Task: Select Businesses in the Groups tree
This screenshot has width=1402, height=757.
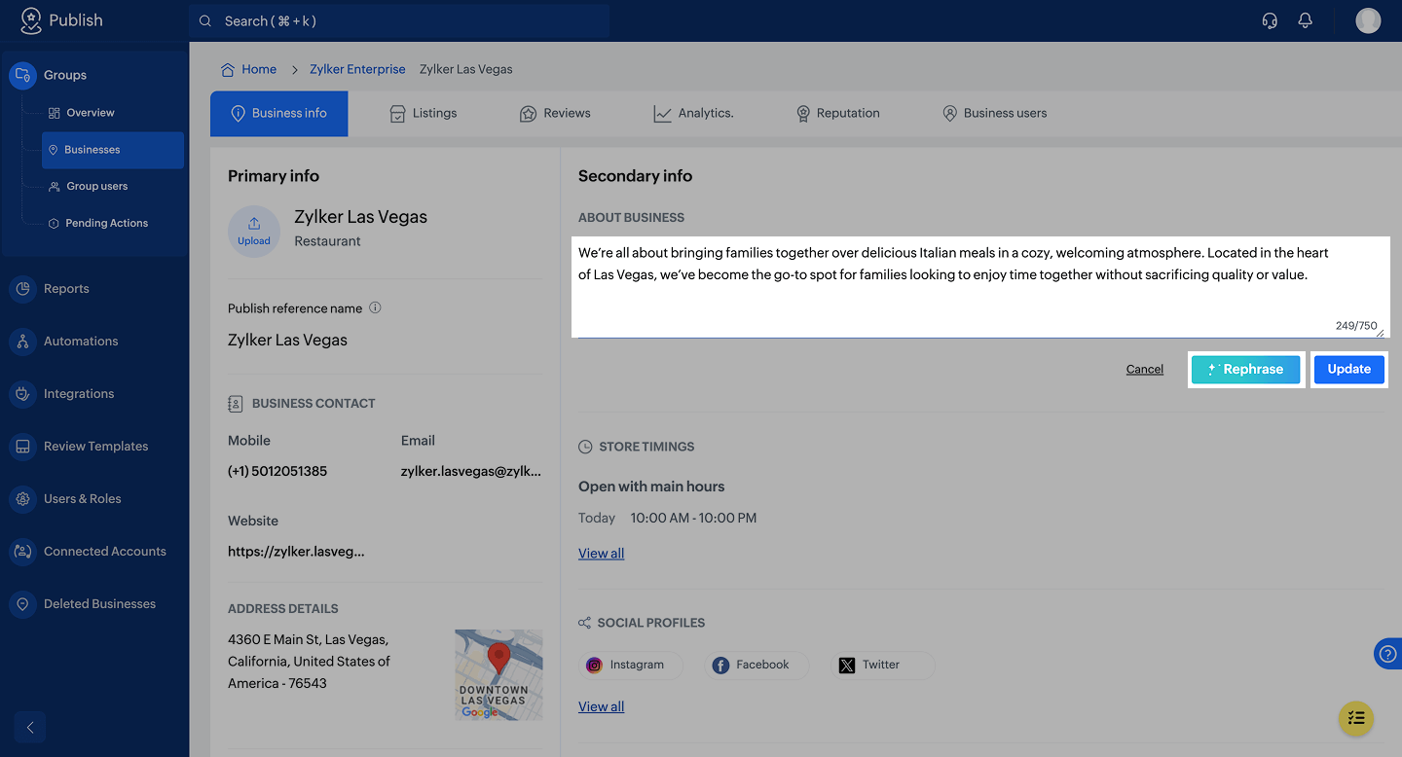Action: click(113, 150)
